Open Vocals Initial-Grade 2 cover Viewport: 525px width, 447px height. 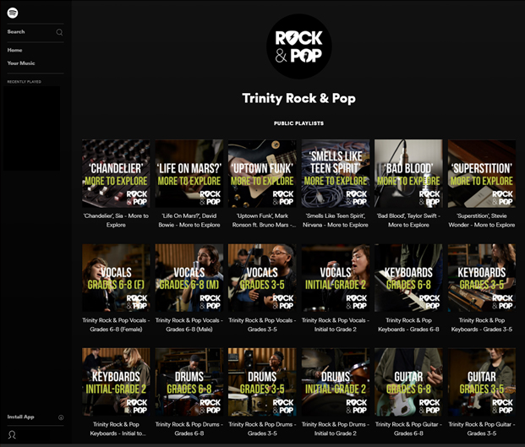coord(336,278)
